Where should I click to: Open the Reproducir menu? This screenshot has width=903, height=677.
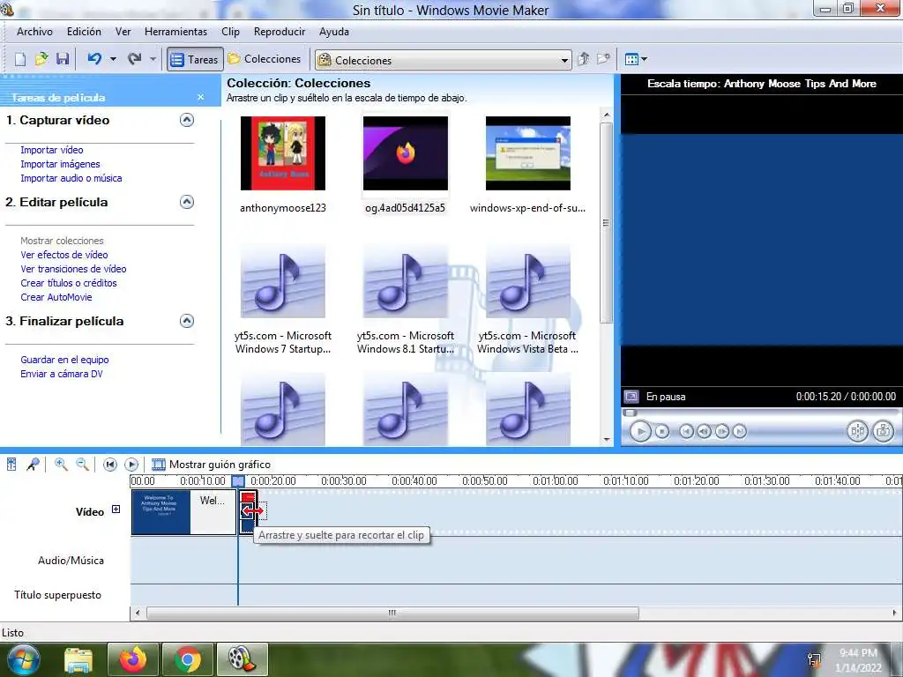click(x=280, y=32)
